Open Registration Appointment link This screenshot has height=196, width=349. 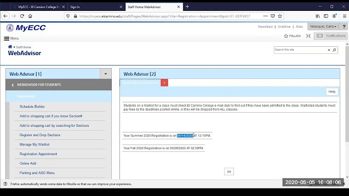pos(38,154)
